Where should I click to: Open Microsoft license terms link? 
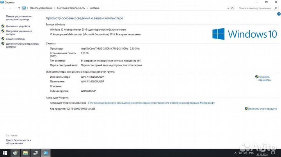click(151, 103)
